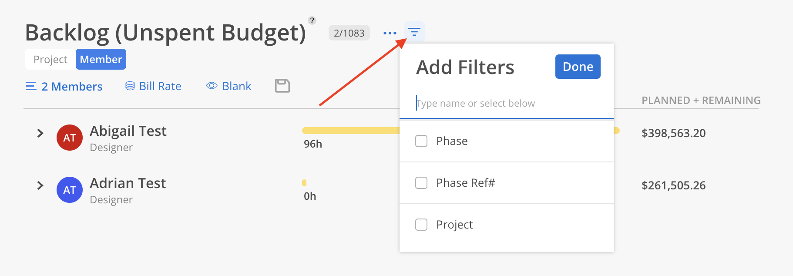Image resolution: width=793 pixels, height=276 pixels.
Task: Open the three-dot more options menu
Action: (390, 33)
